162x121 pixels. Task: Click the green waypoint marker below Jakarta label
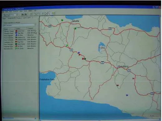click(x=75, y=28)
